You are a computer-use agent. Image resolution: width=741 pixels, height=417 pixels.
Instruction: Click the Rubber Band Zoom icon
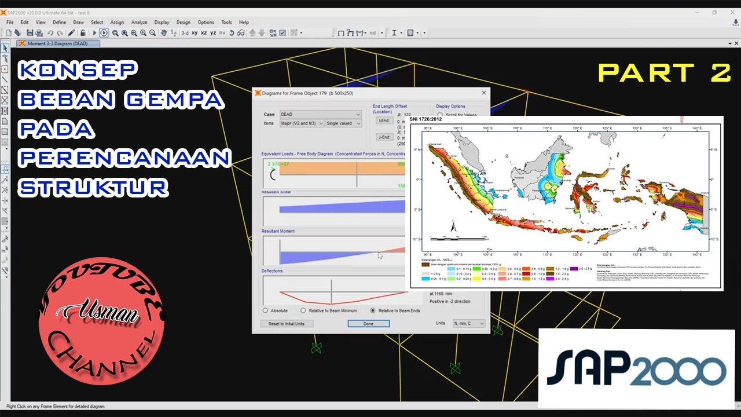point(115,32)
